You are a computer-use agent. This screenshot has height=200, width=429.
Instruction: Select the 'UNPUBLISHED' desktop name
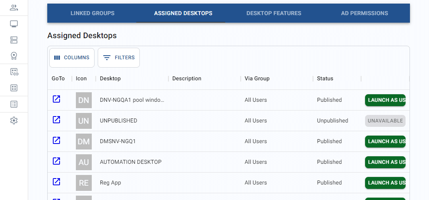coord(118,121)
